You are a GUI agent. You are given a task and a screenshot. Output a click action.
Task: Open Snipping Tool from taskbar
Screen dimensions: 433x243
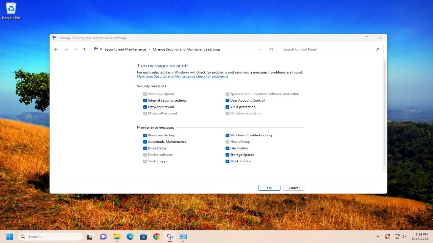(170, 237)
